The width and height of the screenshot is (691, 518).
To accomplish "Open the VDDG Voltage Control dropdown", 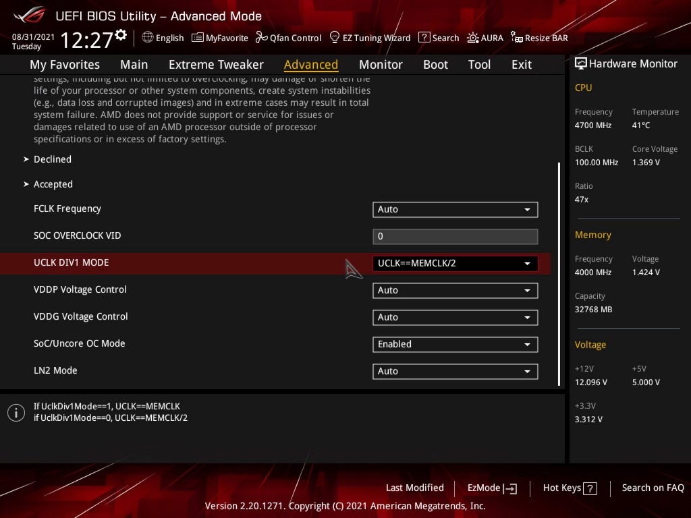I will 455,318.
